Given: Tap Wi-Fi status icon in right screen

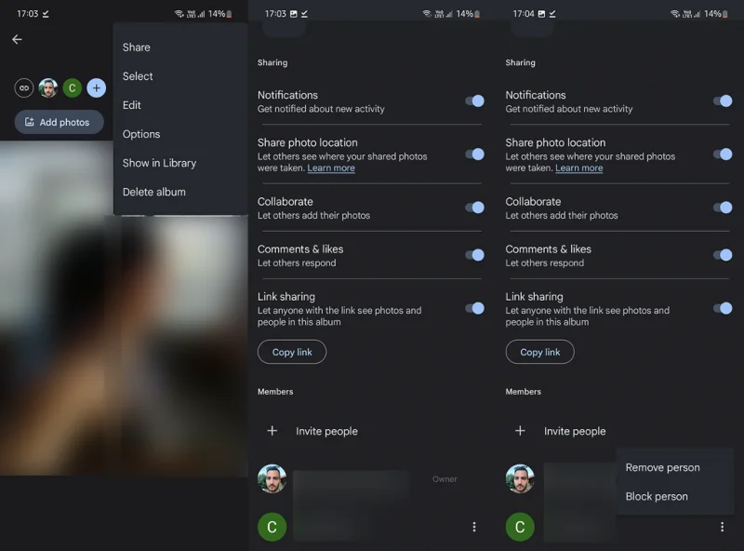Looking at the screenshot, I should click(675, 14).
